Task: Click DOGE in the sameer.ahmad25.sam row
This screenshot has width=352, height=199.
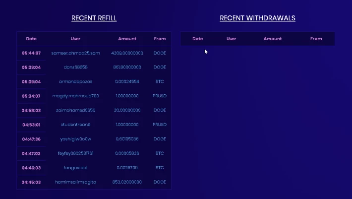Action: 160,53
